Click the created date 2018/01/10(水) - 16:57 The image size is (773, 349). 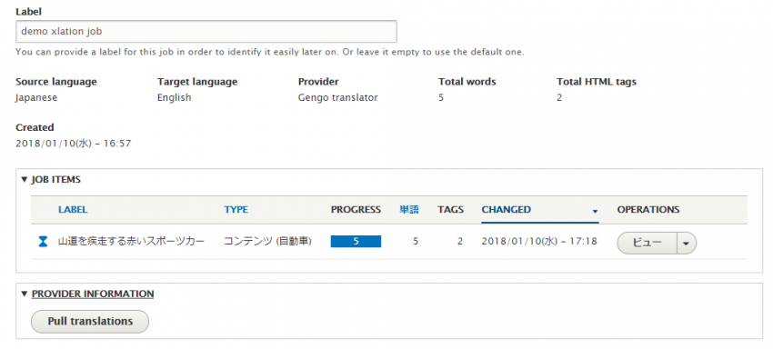tap(74, 144)
